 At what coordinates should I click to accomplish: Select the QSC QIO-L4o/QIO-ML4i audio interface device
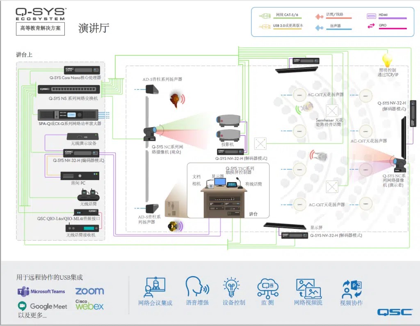coord(87,212)
